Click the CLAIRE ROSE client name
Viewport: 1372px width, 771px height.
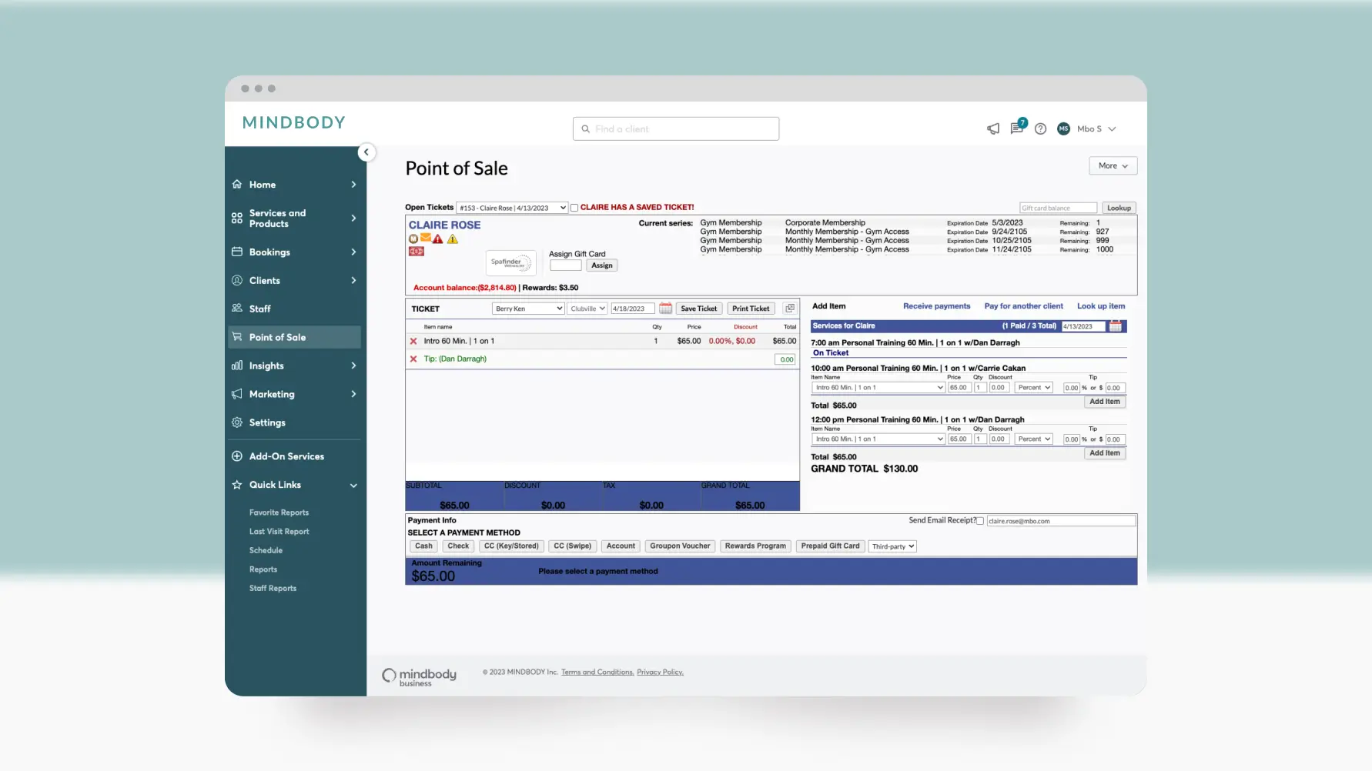[x=444, y=225]
